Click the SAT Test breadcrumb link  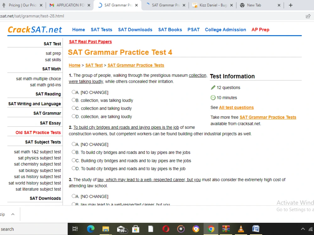(x=94, y=65)
